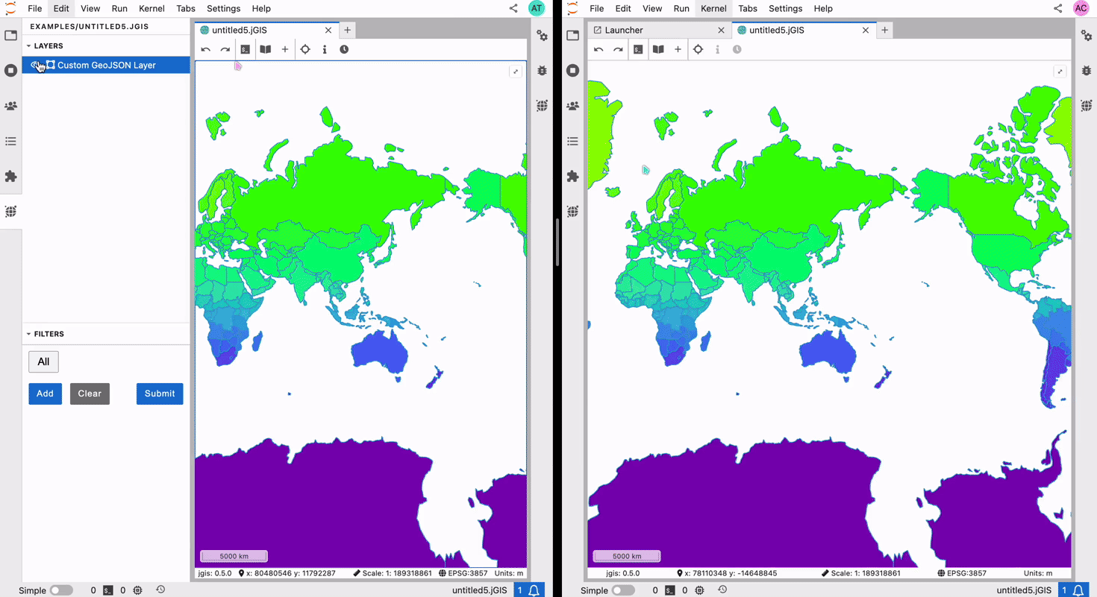1097x597 pixels.
Task: Click the undo arrow in the right toolbar
Action: click(598, 49)
